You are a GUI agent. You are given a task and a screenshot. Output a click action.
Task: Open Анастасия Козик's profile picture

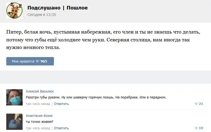[x=14, y=122]
